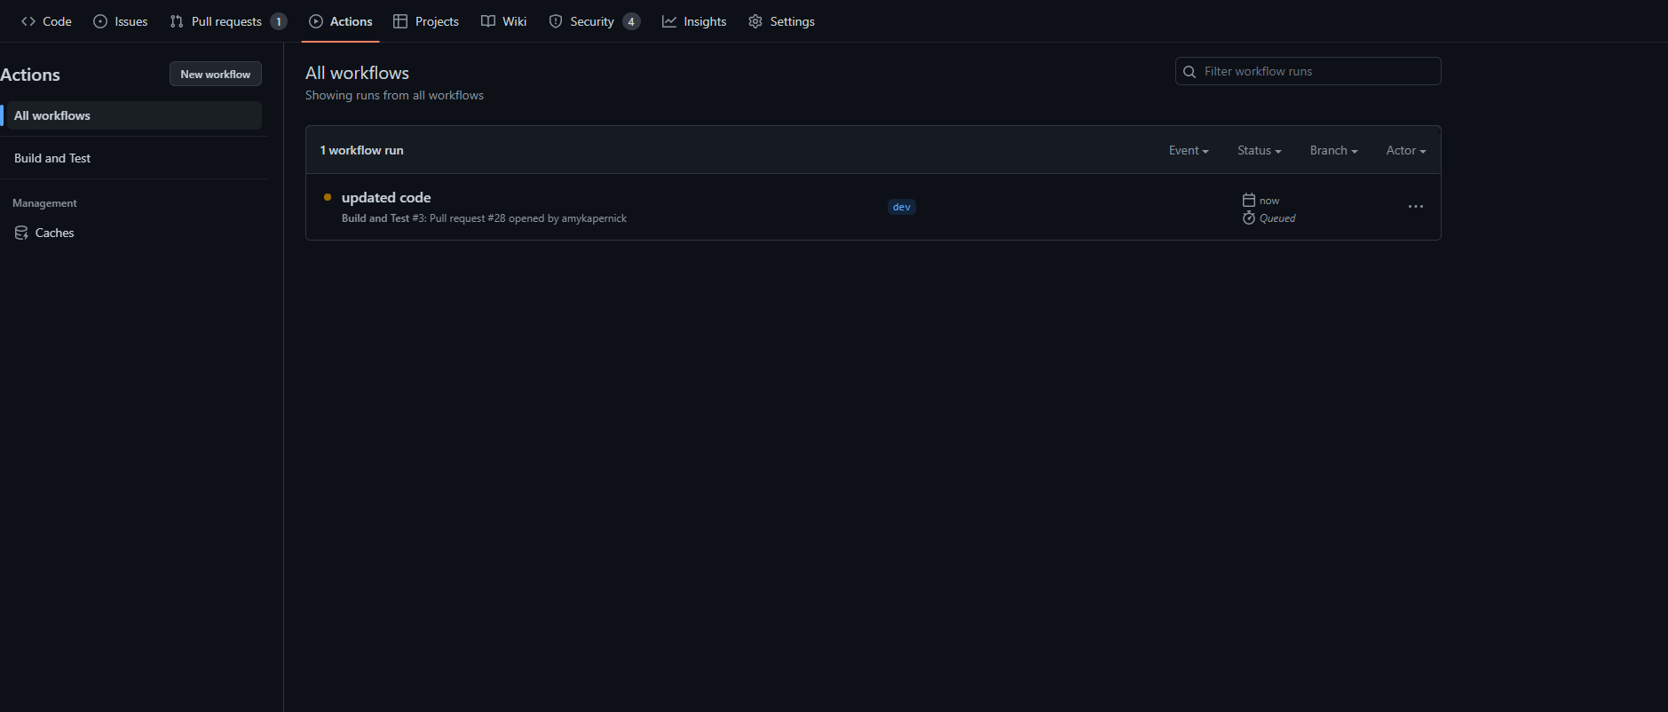The image size is (1668, 712).
Task: Click the 'Actions' sidebar heading
Action: 30,75
